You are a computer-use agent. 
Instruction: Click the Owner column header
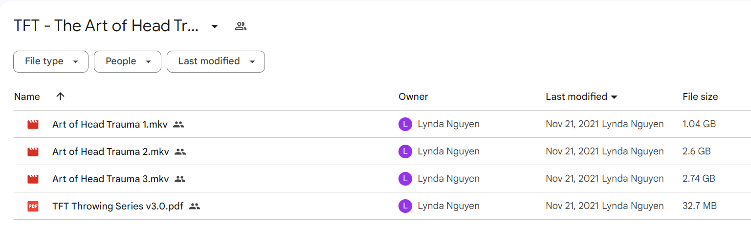[413, 96]
